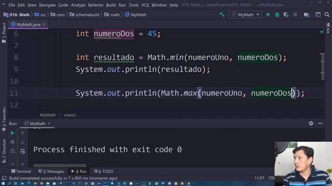
Task: Expand more actions under the console arrows
Action: point(22,164)
